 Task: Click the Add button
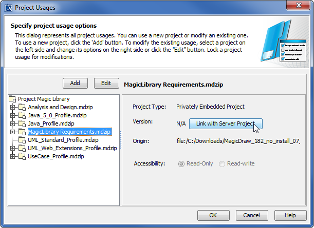pos(75,83)
